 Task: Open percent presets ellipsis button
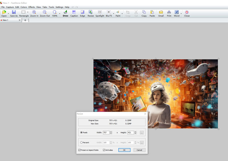pos(142,143)
